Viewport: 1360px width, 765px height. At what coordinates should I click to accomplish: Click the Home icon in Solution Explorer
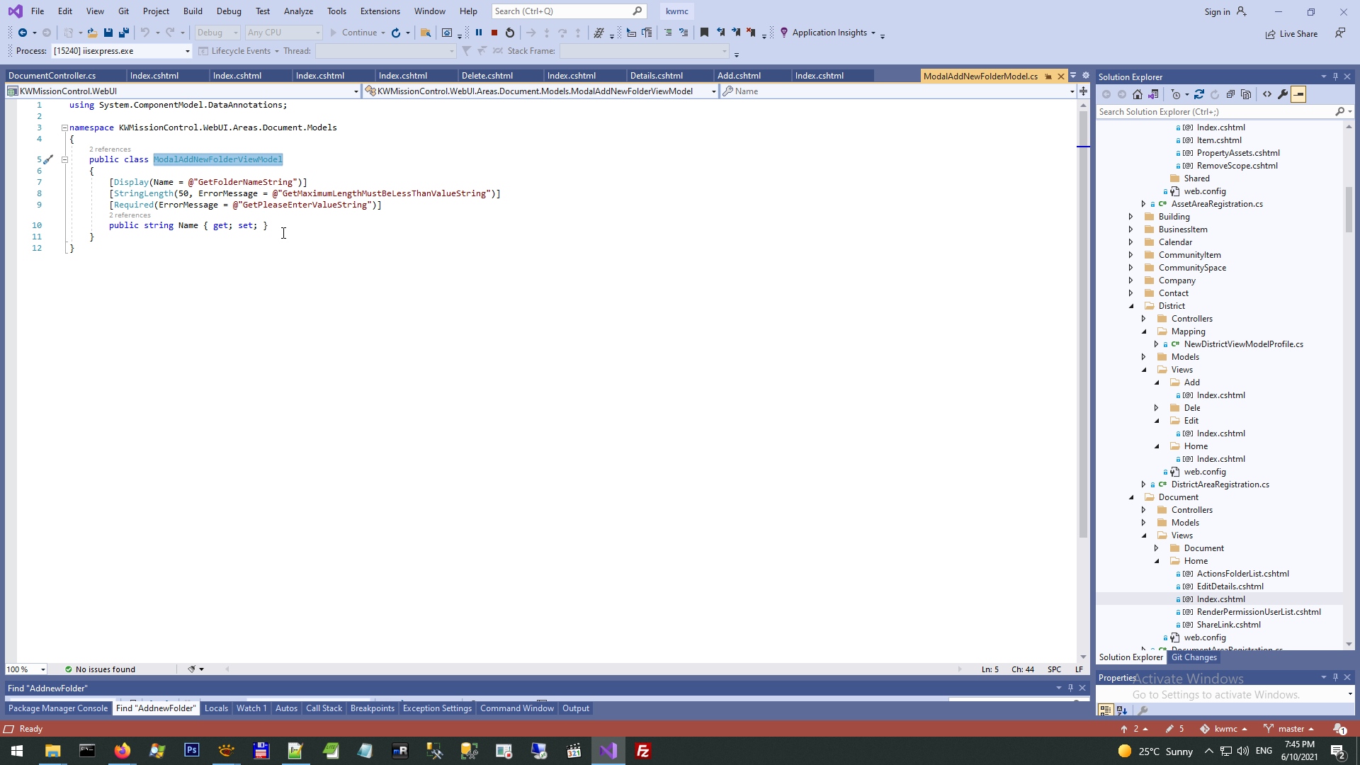[x=1138, y=94]
